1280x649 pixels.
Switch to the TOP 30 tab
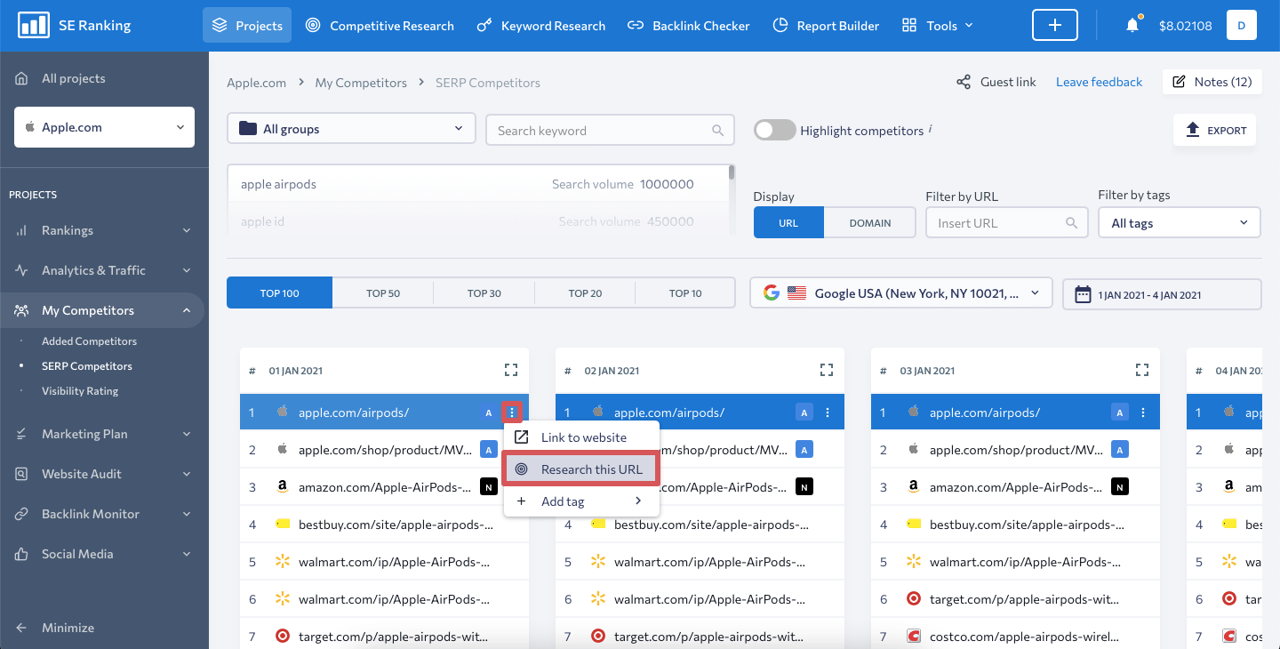click(x=484, y=292)
